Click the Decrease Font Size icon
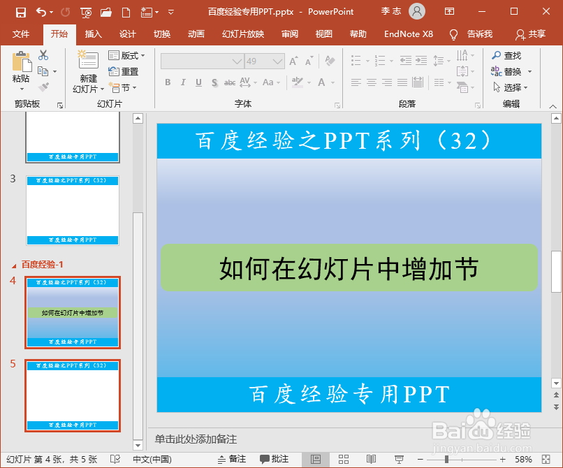The image size is (563, 468). [x=309, y=61]
